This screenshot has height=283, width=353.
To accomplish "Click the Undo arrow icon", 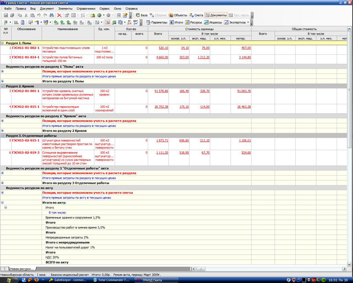I will pos(39,15).
